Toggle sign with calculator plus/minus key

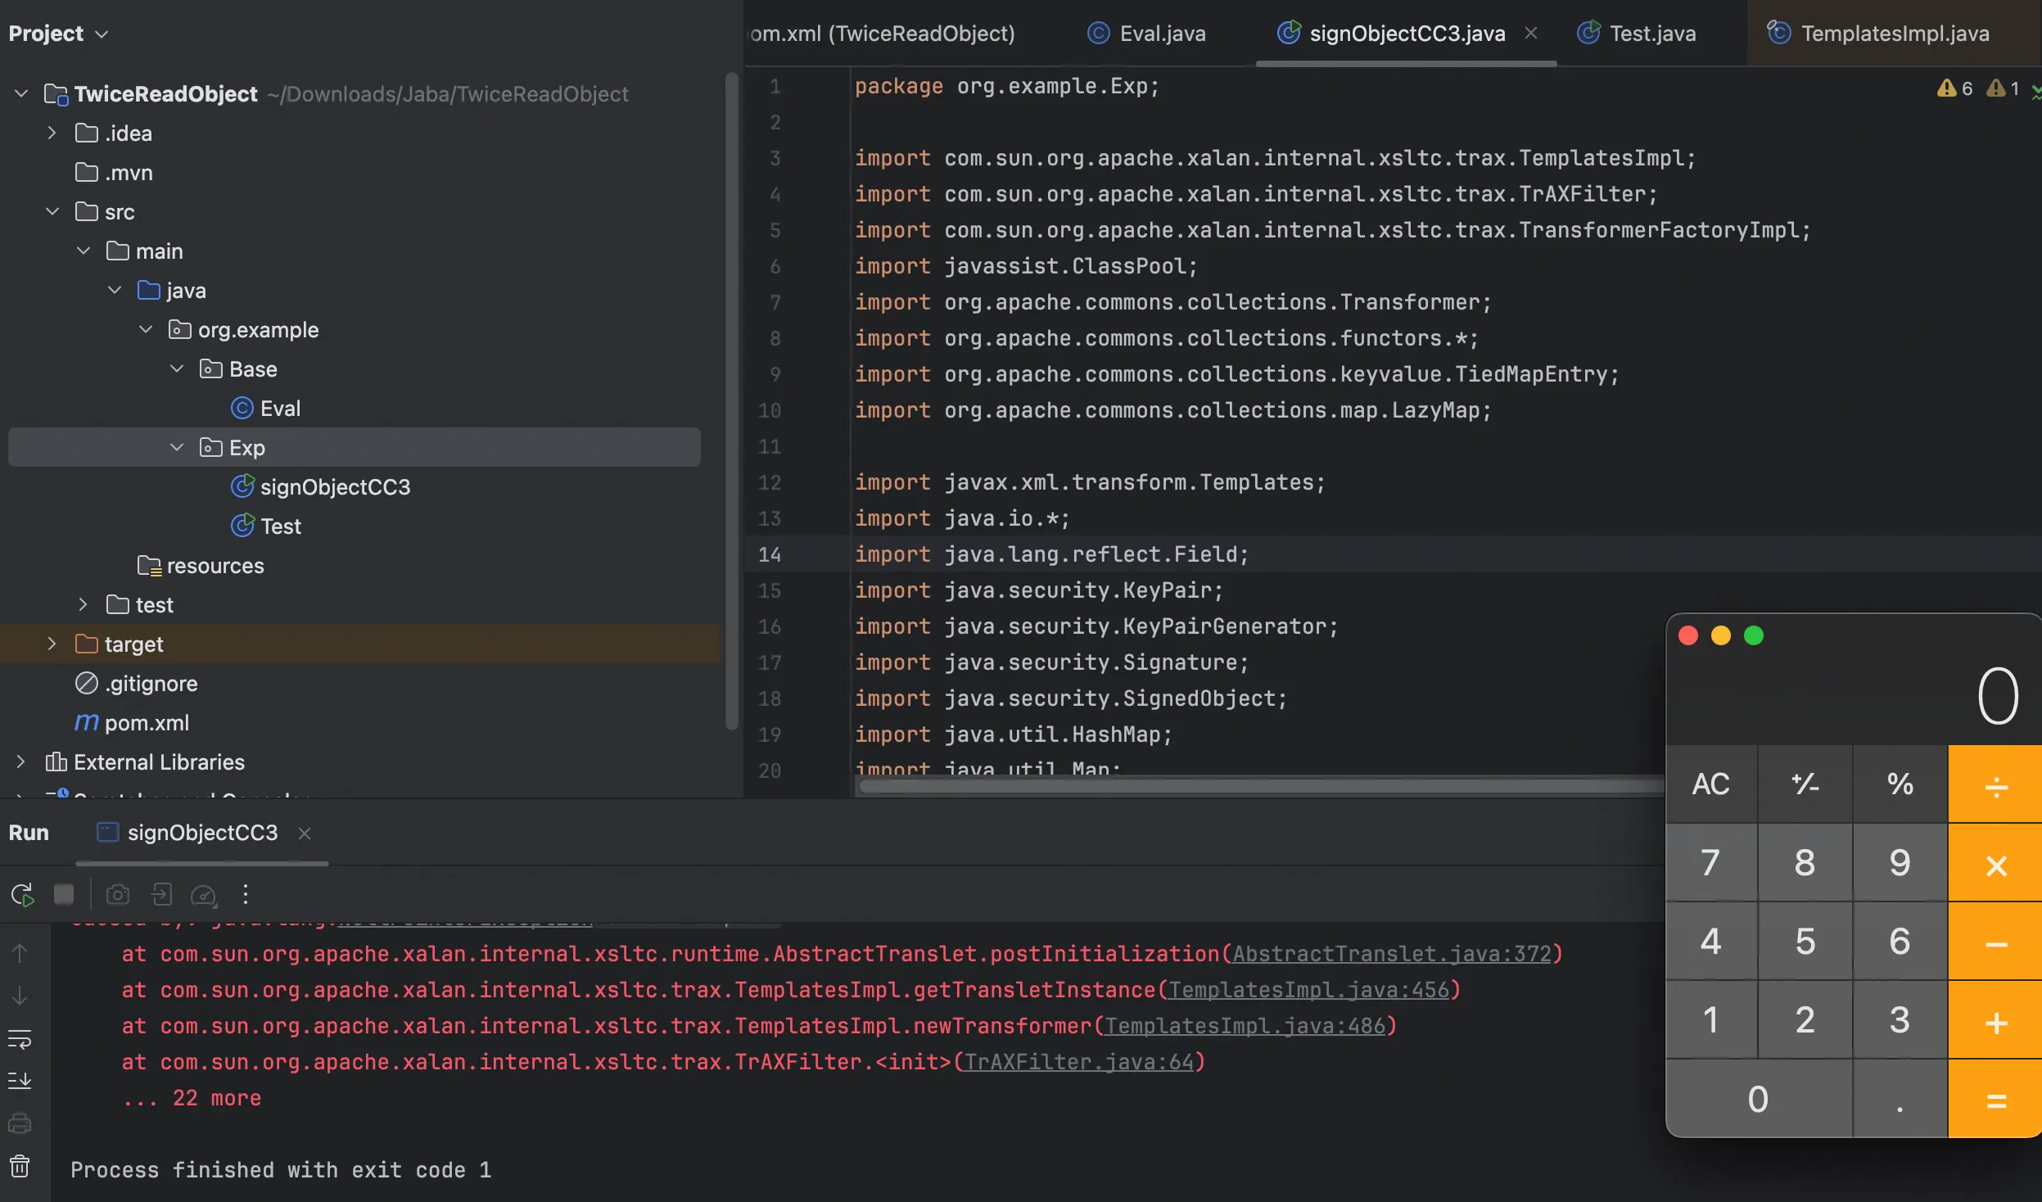[x=1805, y=784]
